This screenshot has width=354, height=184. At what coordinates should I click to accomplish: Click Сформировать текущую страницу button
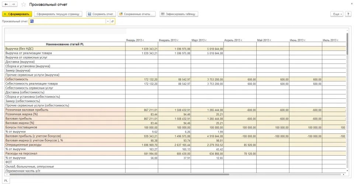pos(58,14)
